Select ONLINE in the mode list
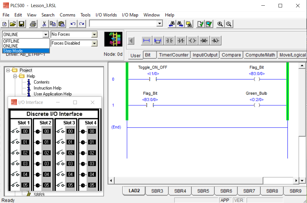The width and height of the screenshot is (307, 203). click(26, 46)
